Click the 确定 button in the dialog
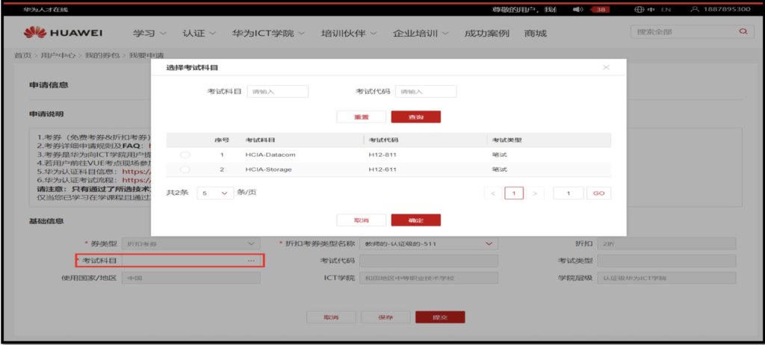This screenshot has width=765, height=345. 415,220
